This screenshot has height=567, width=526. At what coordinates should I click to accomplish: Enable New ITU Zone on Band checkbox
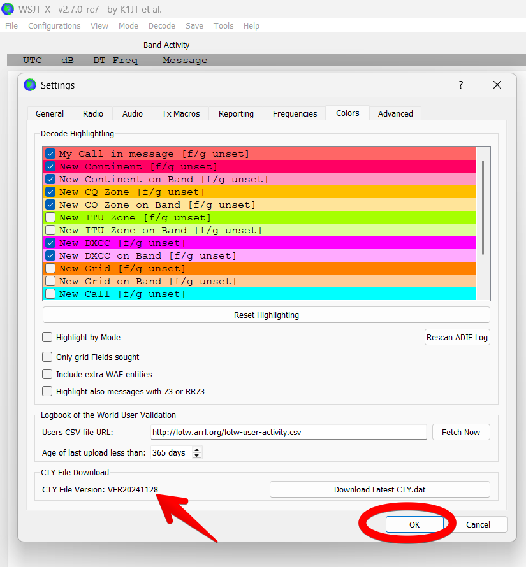50,230
